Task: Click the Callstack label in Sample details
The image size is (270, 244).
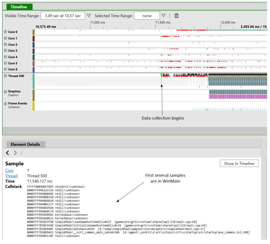Action: tap(13, 186)
